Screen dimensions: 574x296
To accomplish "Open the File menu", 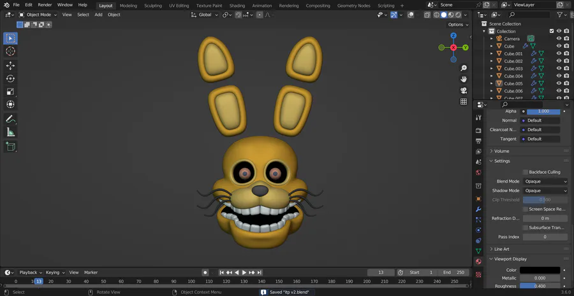I will point(16,5).
